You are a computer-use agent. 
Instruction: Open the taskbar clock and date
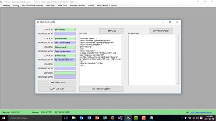click(209, 118)
